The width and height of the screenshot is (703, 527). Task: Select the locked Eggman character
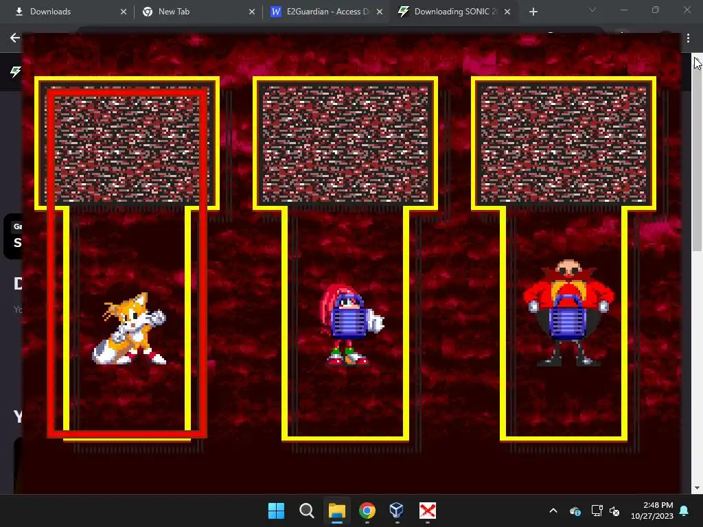tap(568, 313)
